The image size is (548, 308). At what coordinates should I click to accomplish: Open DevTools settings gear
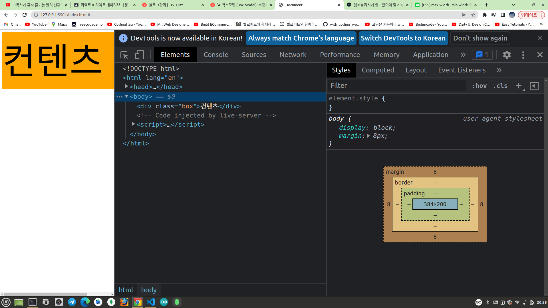pyautogui.click(x=507, y=55)
